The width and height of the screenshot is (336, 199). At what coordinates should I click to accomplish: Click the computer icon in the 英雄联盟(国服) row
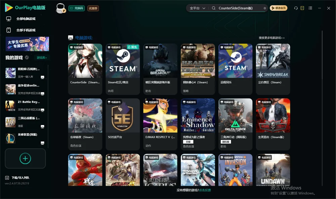[42, 143]
